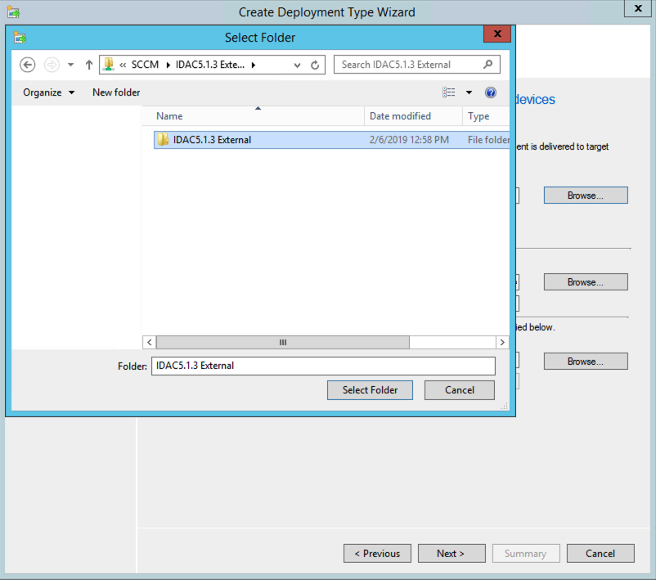Click the folder icon beside IDAC5.1.3 External
Viewport: 656px width, 580px height.
tap(162, 139)
